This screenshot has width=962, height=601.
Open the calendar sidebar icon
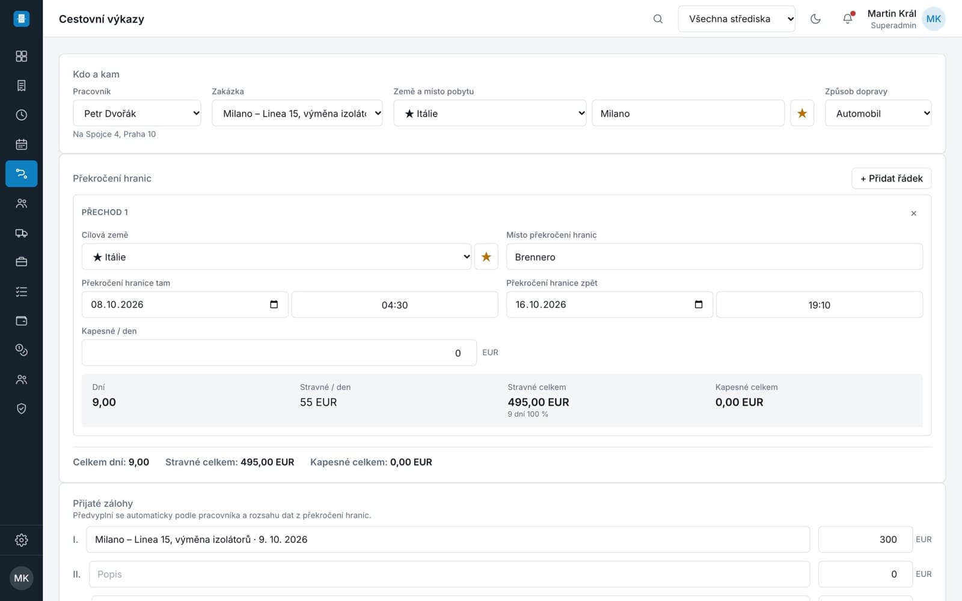pos(22,144)
